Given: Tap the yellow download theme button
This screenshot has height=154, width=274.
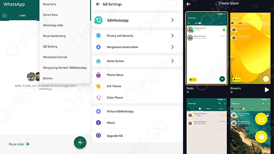Looking at the screenshot, I should point(261,119).
